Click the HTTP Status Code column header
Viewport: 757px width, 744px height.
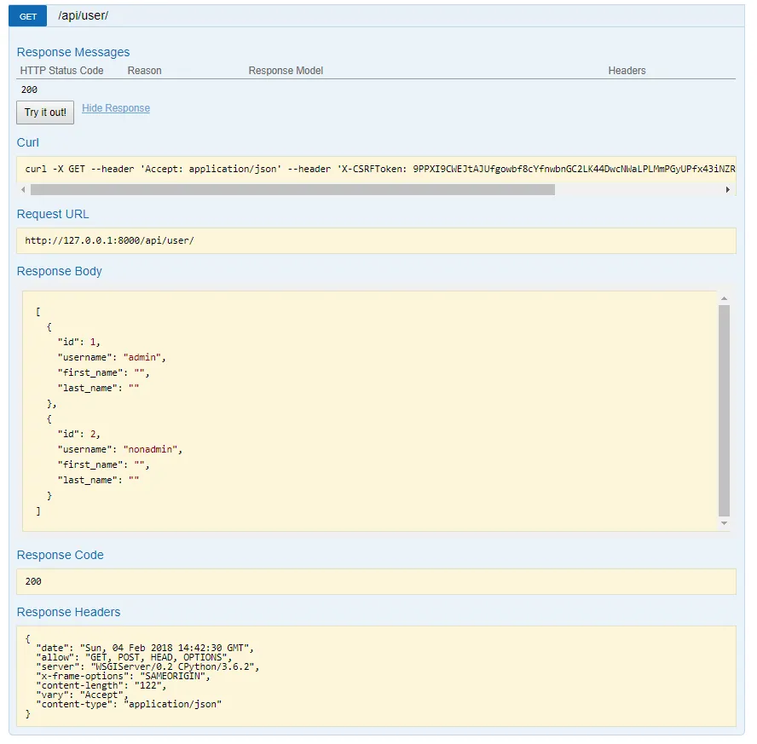point(61,71)
